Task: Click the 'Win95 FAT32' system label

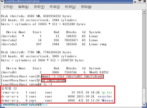Action: [99, 72]
